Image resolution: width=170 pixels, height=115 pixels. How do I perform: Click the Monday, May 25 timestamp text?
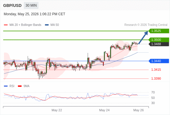(35, 14)
